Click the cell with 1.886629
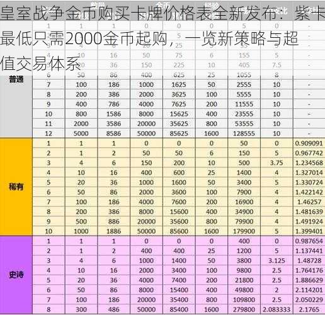This screenshot has height=315, width=325. 309,280
